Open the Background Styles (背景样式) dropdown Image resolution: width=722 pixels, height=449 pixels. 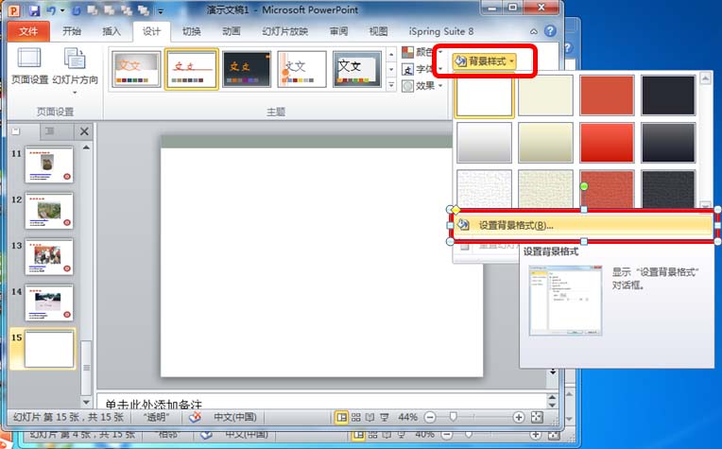(x=485, y=61)
